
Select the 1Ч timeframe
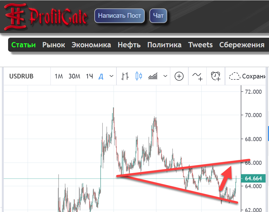[89, 76]
